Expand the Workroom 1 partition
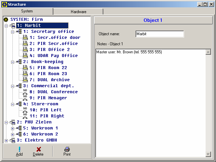 (12, 129)
